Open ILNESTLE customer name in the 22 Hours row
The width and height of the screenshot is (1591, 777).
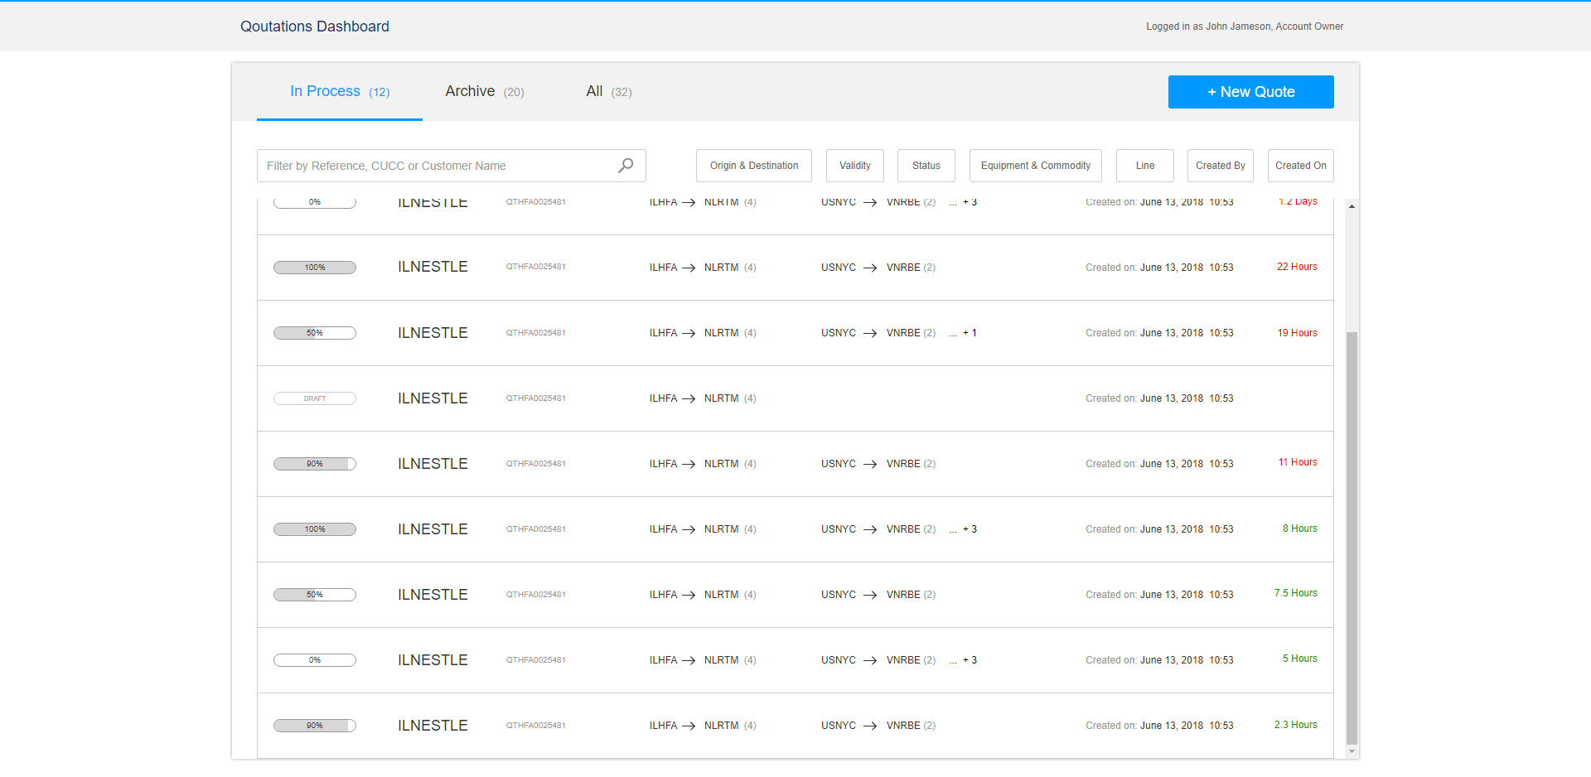click(433, 267)
